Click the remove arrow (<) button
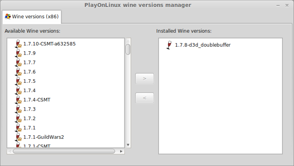The height and width of the screenshot is (166, 294). click(144, 98)
